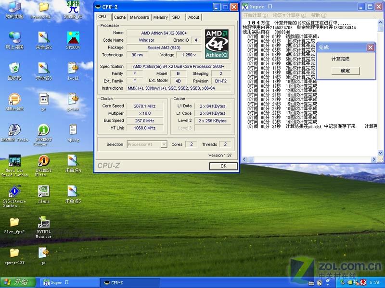Click Super PI horizontal scroll left arrow

pos(244,159)
